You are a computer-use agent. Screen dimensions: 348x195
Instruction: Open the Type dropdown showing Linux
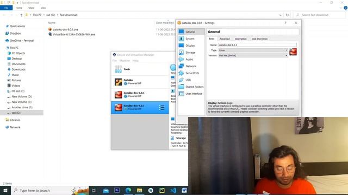[x=253, y=50]
